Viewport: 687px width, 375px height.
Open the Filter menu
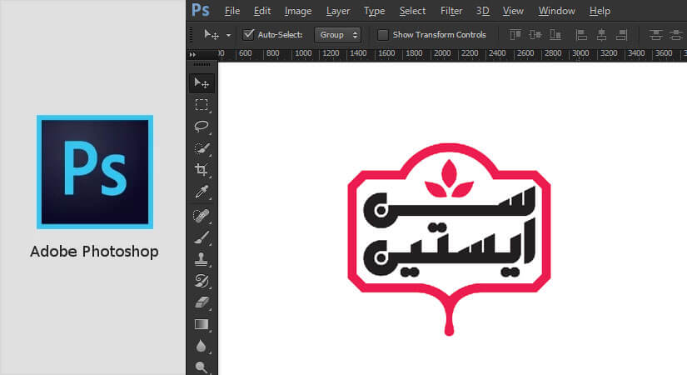(451, 11)
